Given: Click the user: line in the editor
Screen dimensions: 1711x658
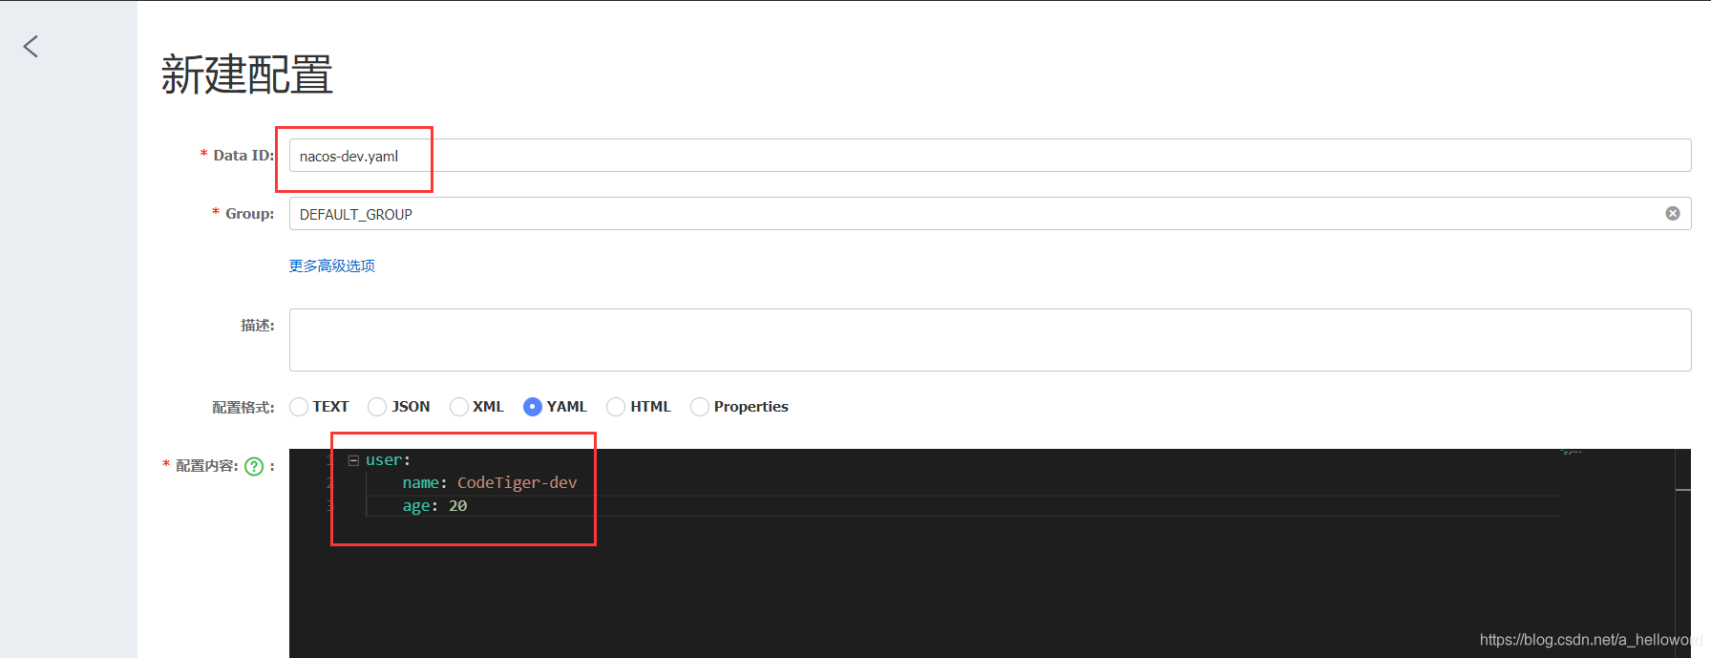Looking at the screenshot, I should click(x=388, y=460).
